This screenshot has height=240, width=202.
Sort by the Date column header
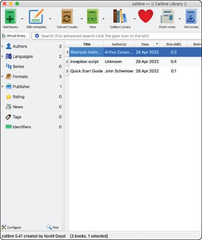147,44
